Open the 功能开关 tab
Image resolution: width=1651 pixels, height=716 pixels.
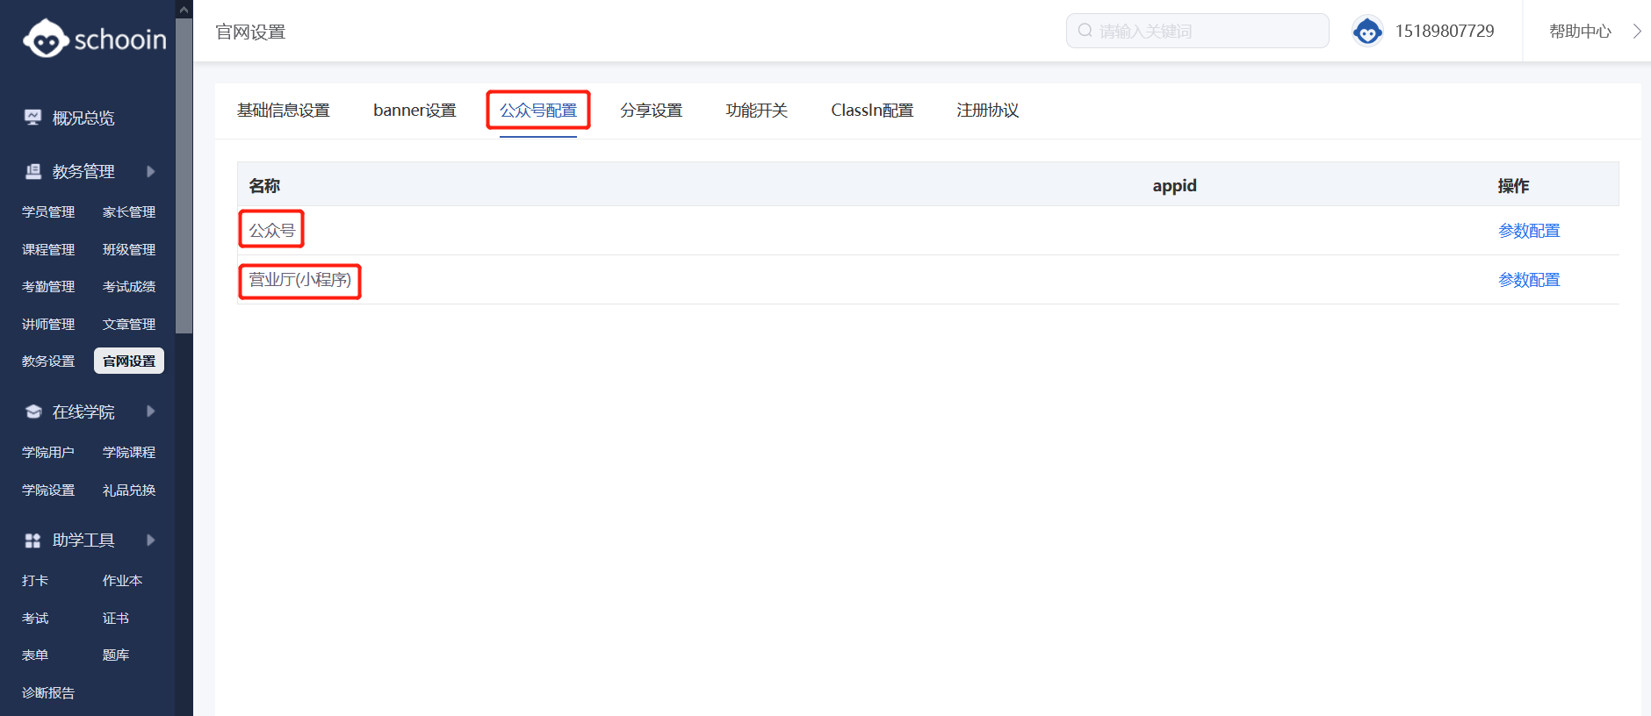click(x=756, y=111)
